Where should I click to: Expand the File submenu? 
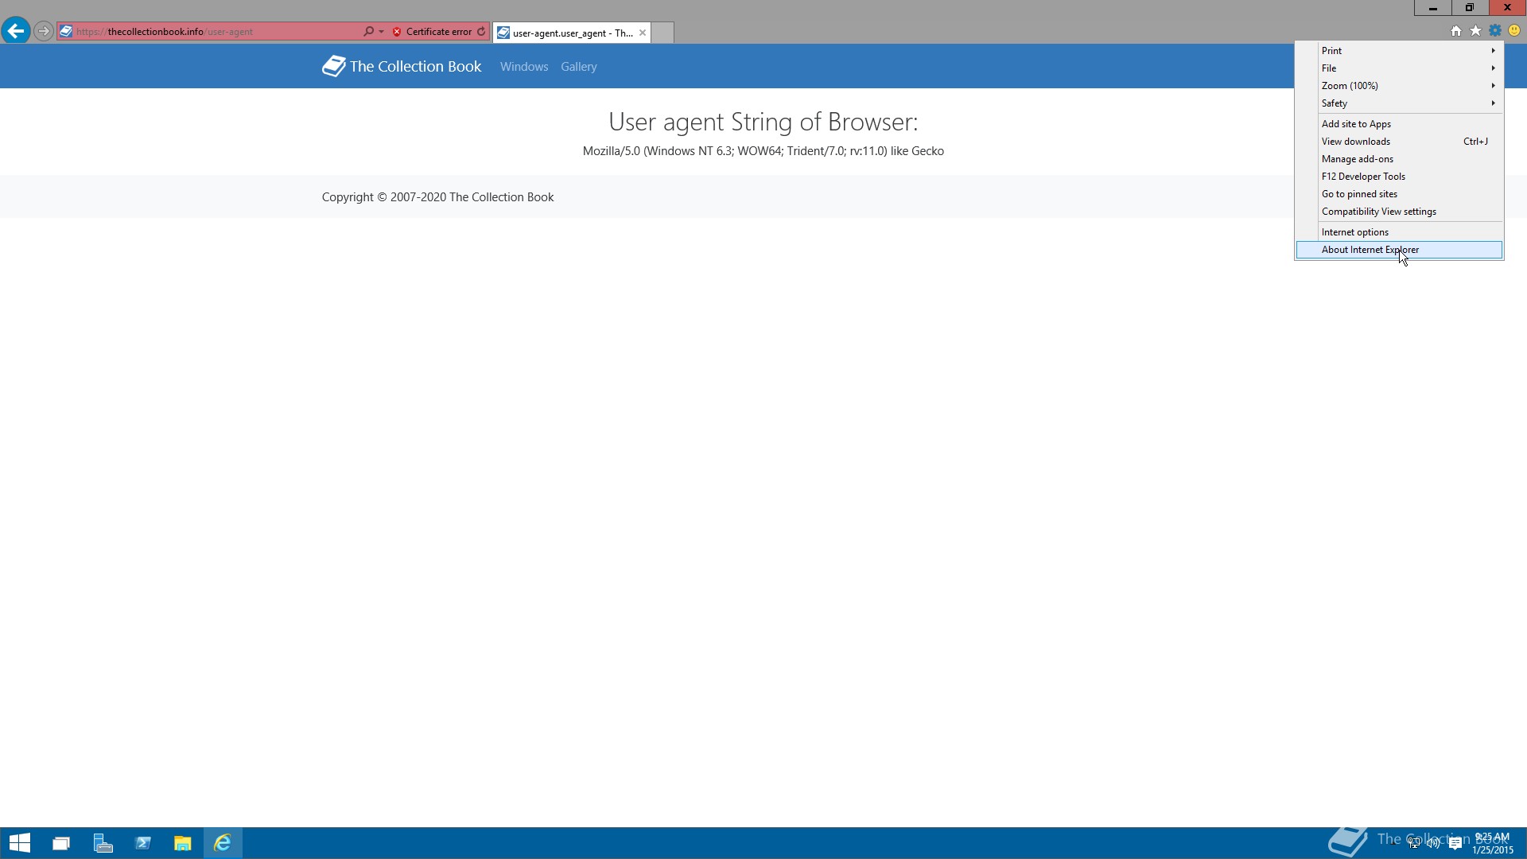[x=1399, y=68]
